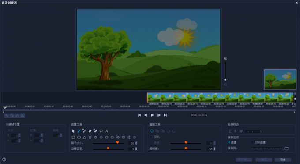The width and height of the screenshot is (300, 164).
Task: Click the save-to path field
Action: [266, 149]
